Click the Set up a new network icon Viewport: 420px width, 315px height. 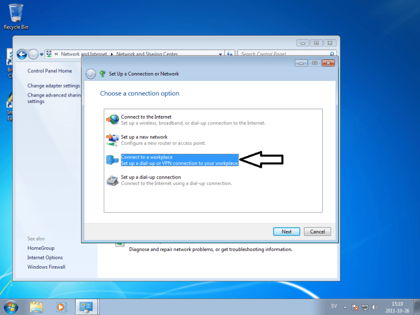(112, 140)
